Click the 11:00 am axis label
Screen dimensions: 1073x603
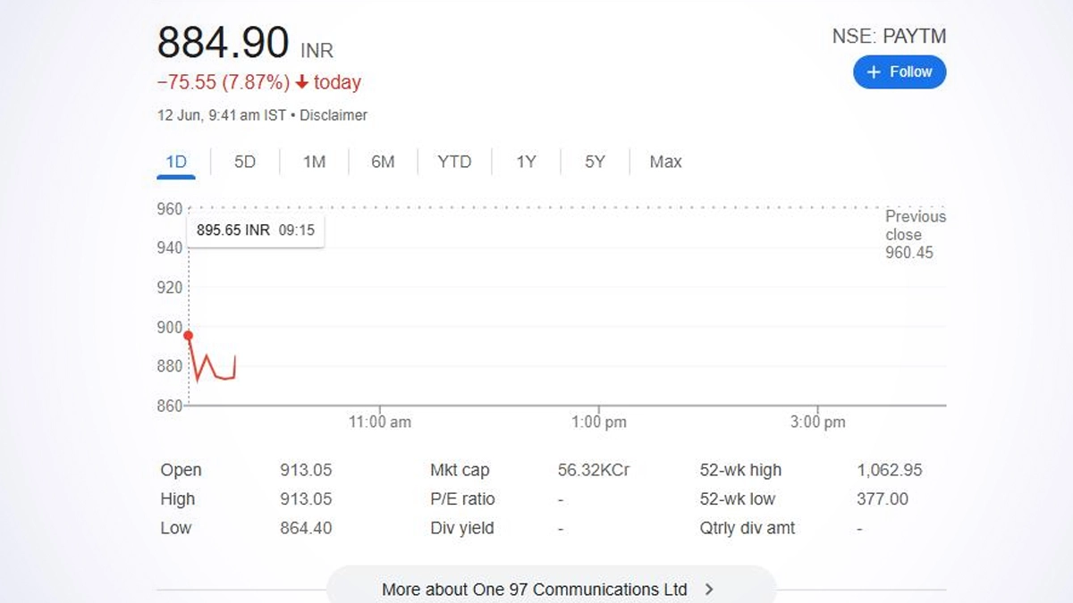380,422
